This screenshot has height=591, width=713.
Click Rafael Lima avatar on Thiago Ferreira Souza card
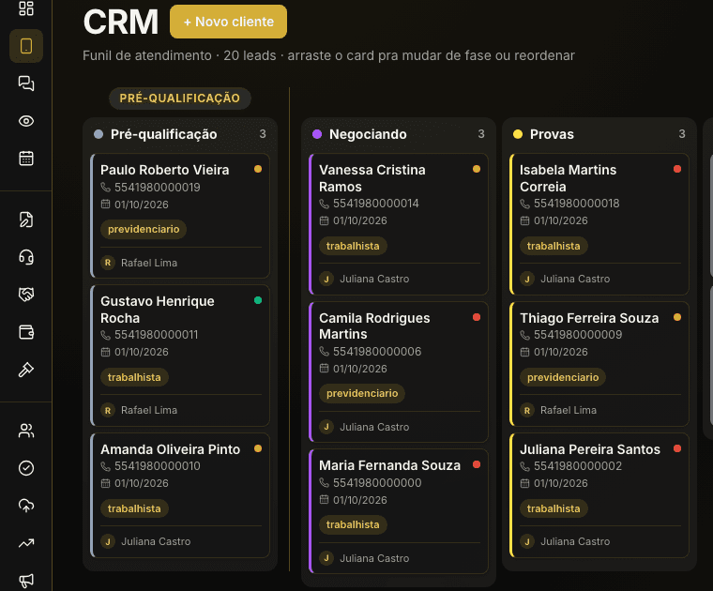coord(527,411)
